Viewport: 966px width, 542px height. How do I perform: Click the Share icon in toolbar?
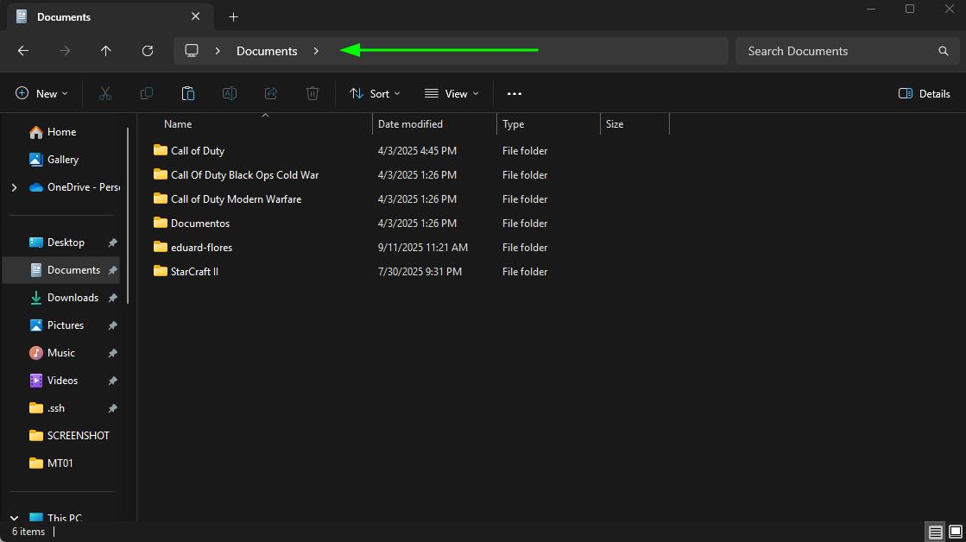pos(271,93)
